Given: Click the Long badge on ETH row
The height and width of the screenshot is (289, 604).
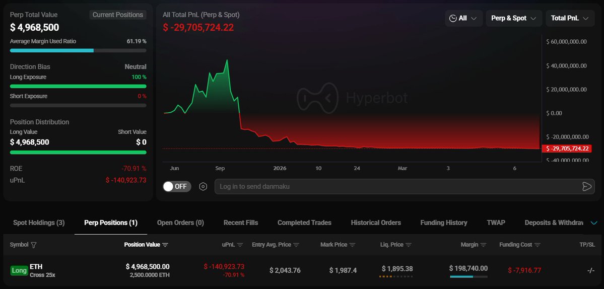Looking at the screenshot, I should pos(19,270).
